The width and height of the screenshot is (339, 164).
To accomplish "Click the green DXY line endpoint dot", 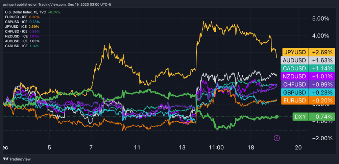I will pos(277,117).
